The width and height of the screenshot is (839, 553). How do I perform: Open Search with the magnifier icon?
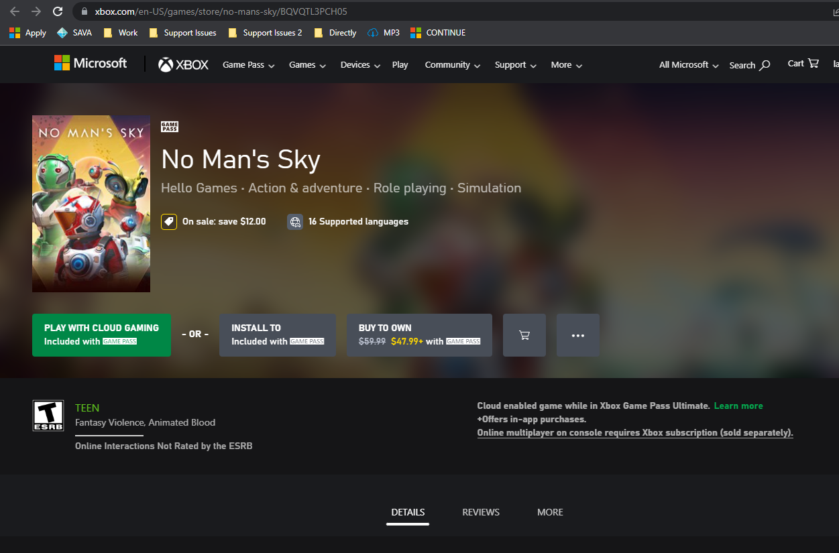coord(750,65)
